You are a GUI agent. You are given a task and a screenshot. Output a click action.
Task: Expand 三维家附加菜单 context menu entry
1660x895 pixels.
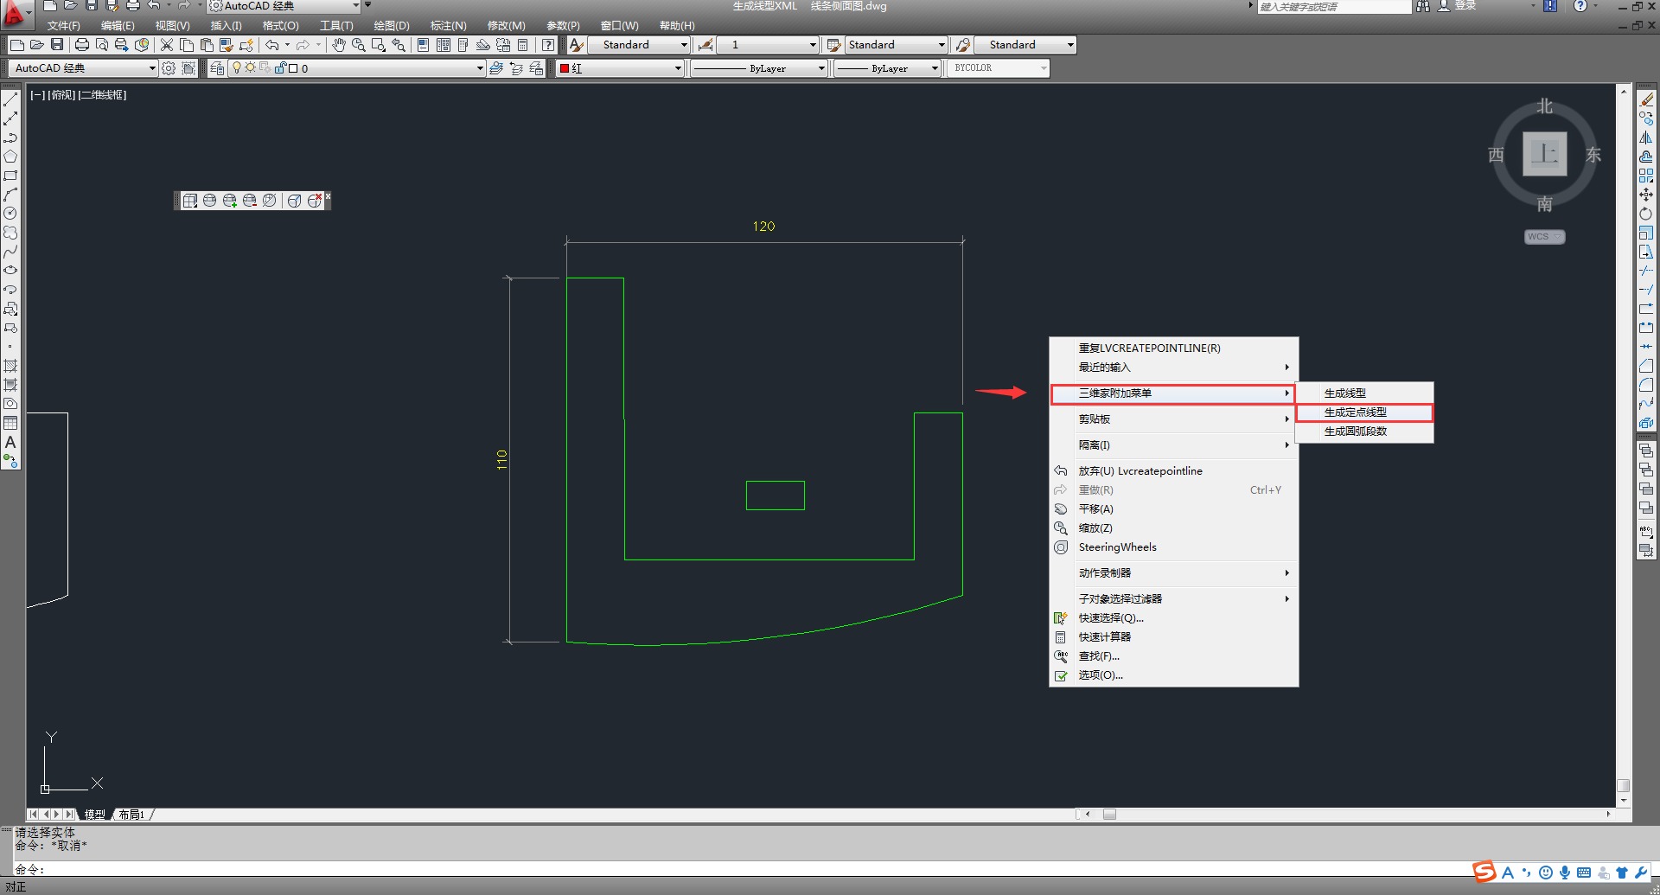1173,393
